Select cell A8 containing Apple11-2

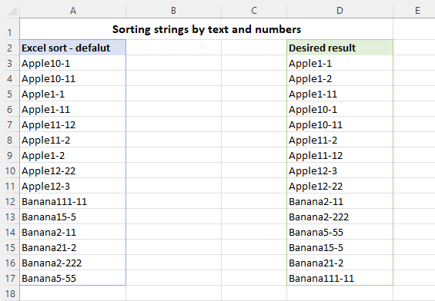pyautogui.click(x=72, y=140)
